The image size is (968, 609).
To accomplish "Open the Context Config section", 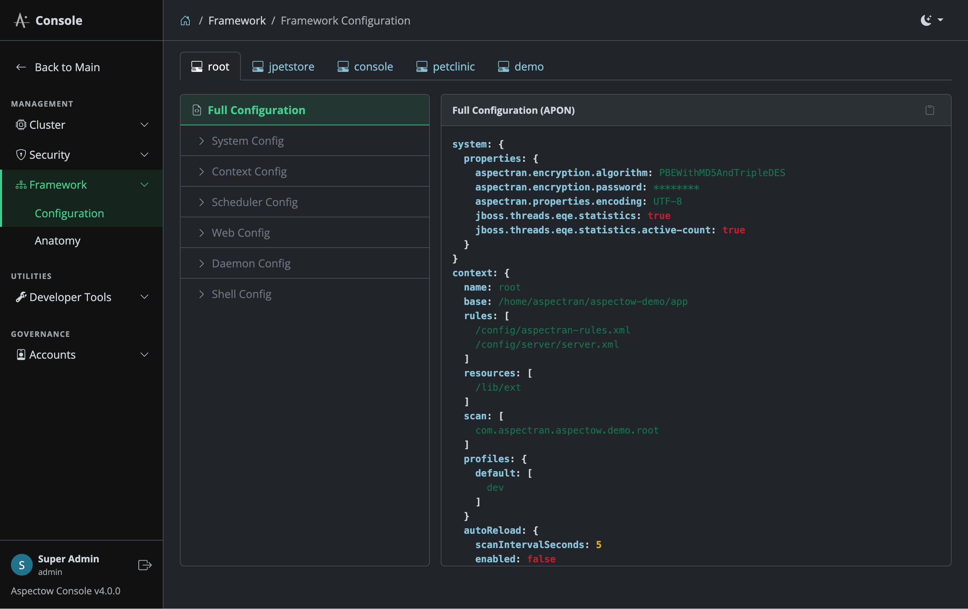I will click(x=305, y=171).
